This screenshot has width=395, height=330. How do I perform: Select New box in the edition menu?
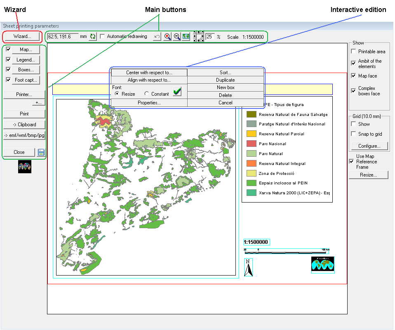[225, 87]
